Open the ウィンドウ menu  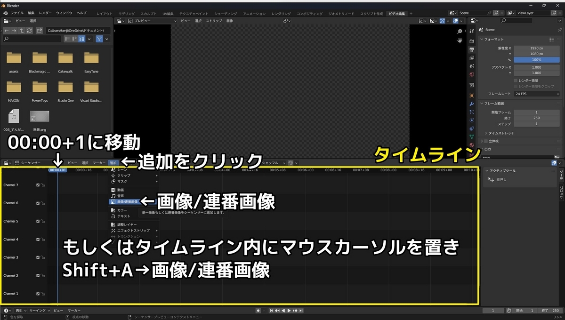coord(64,13)
